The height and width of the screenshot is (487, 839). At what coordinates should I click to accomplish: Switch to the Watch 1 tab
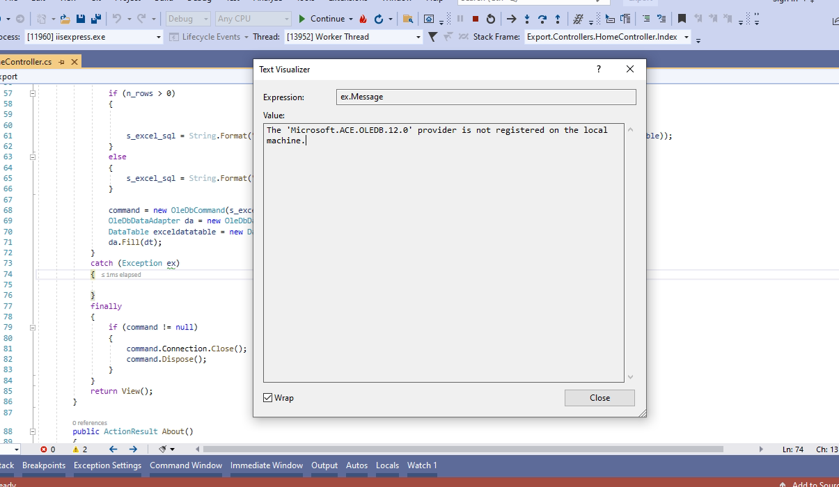(x=422, y=465)
